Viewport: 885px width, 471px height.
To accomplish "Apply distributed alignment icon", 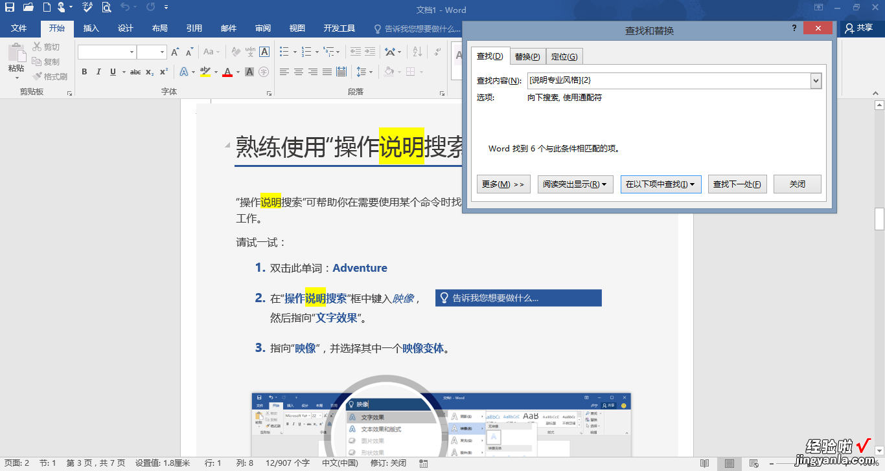I will pos(341,72).
